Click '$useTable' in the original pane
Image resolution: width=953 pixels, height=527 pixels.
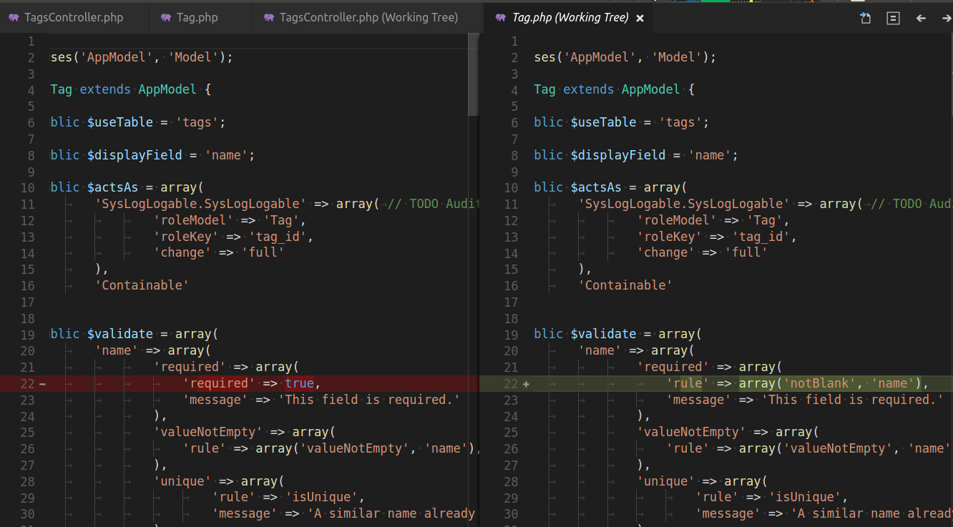point(119,122)
